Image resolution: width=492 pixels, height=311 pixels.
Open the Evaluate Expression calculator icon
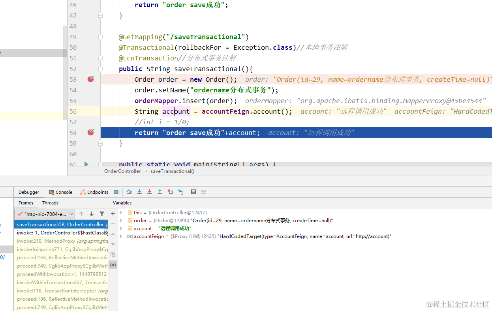pyautogui.click(x=193, y=192)
